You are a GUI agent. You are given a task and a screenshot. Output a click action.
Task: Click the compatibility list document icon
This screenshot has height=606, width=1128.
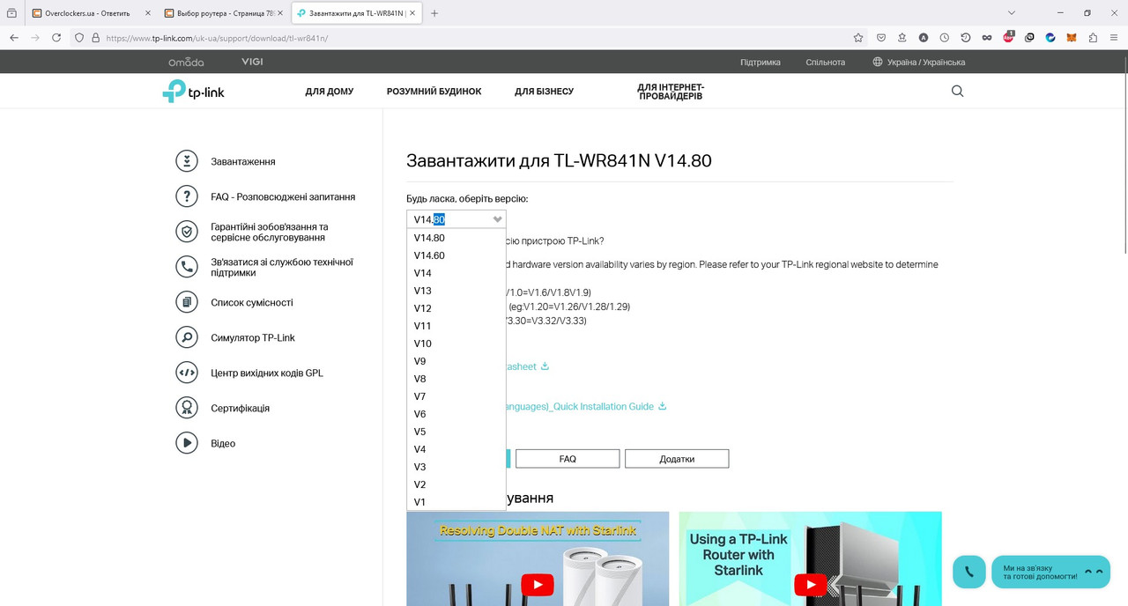pyautogui.click(x=187, y=302)
